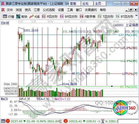Expand the toolbar overflow chevron
Image resolution: width=139 pixels, height=124 pixels.
click(x=136, y=15)
